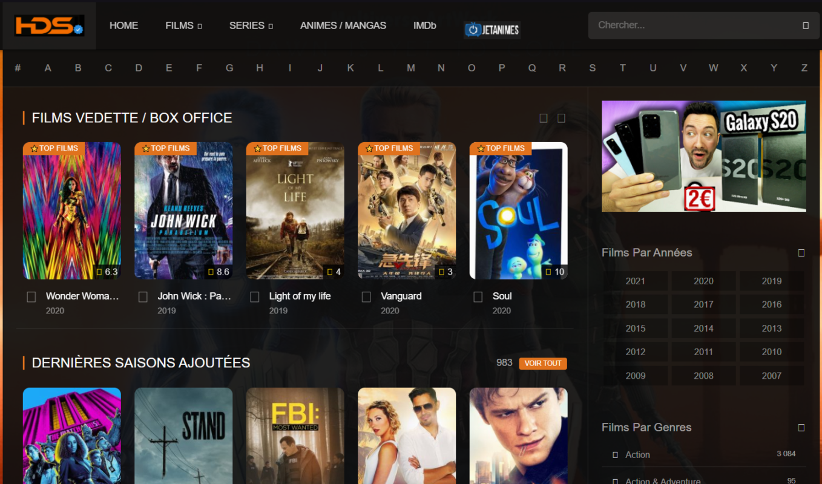Open the Soul movie poster
Screen dimensions: 822x484
[x=519, y=211]
